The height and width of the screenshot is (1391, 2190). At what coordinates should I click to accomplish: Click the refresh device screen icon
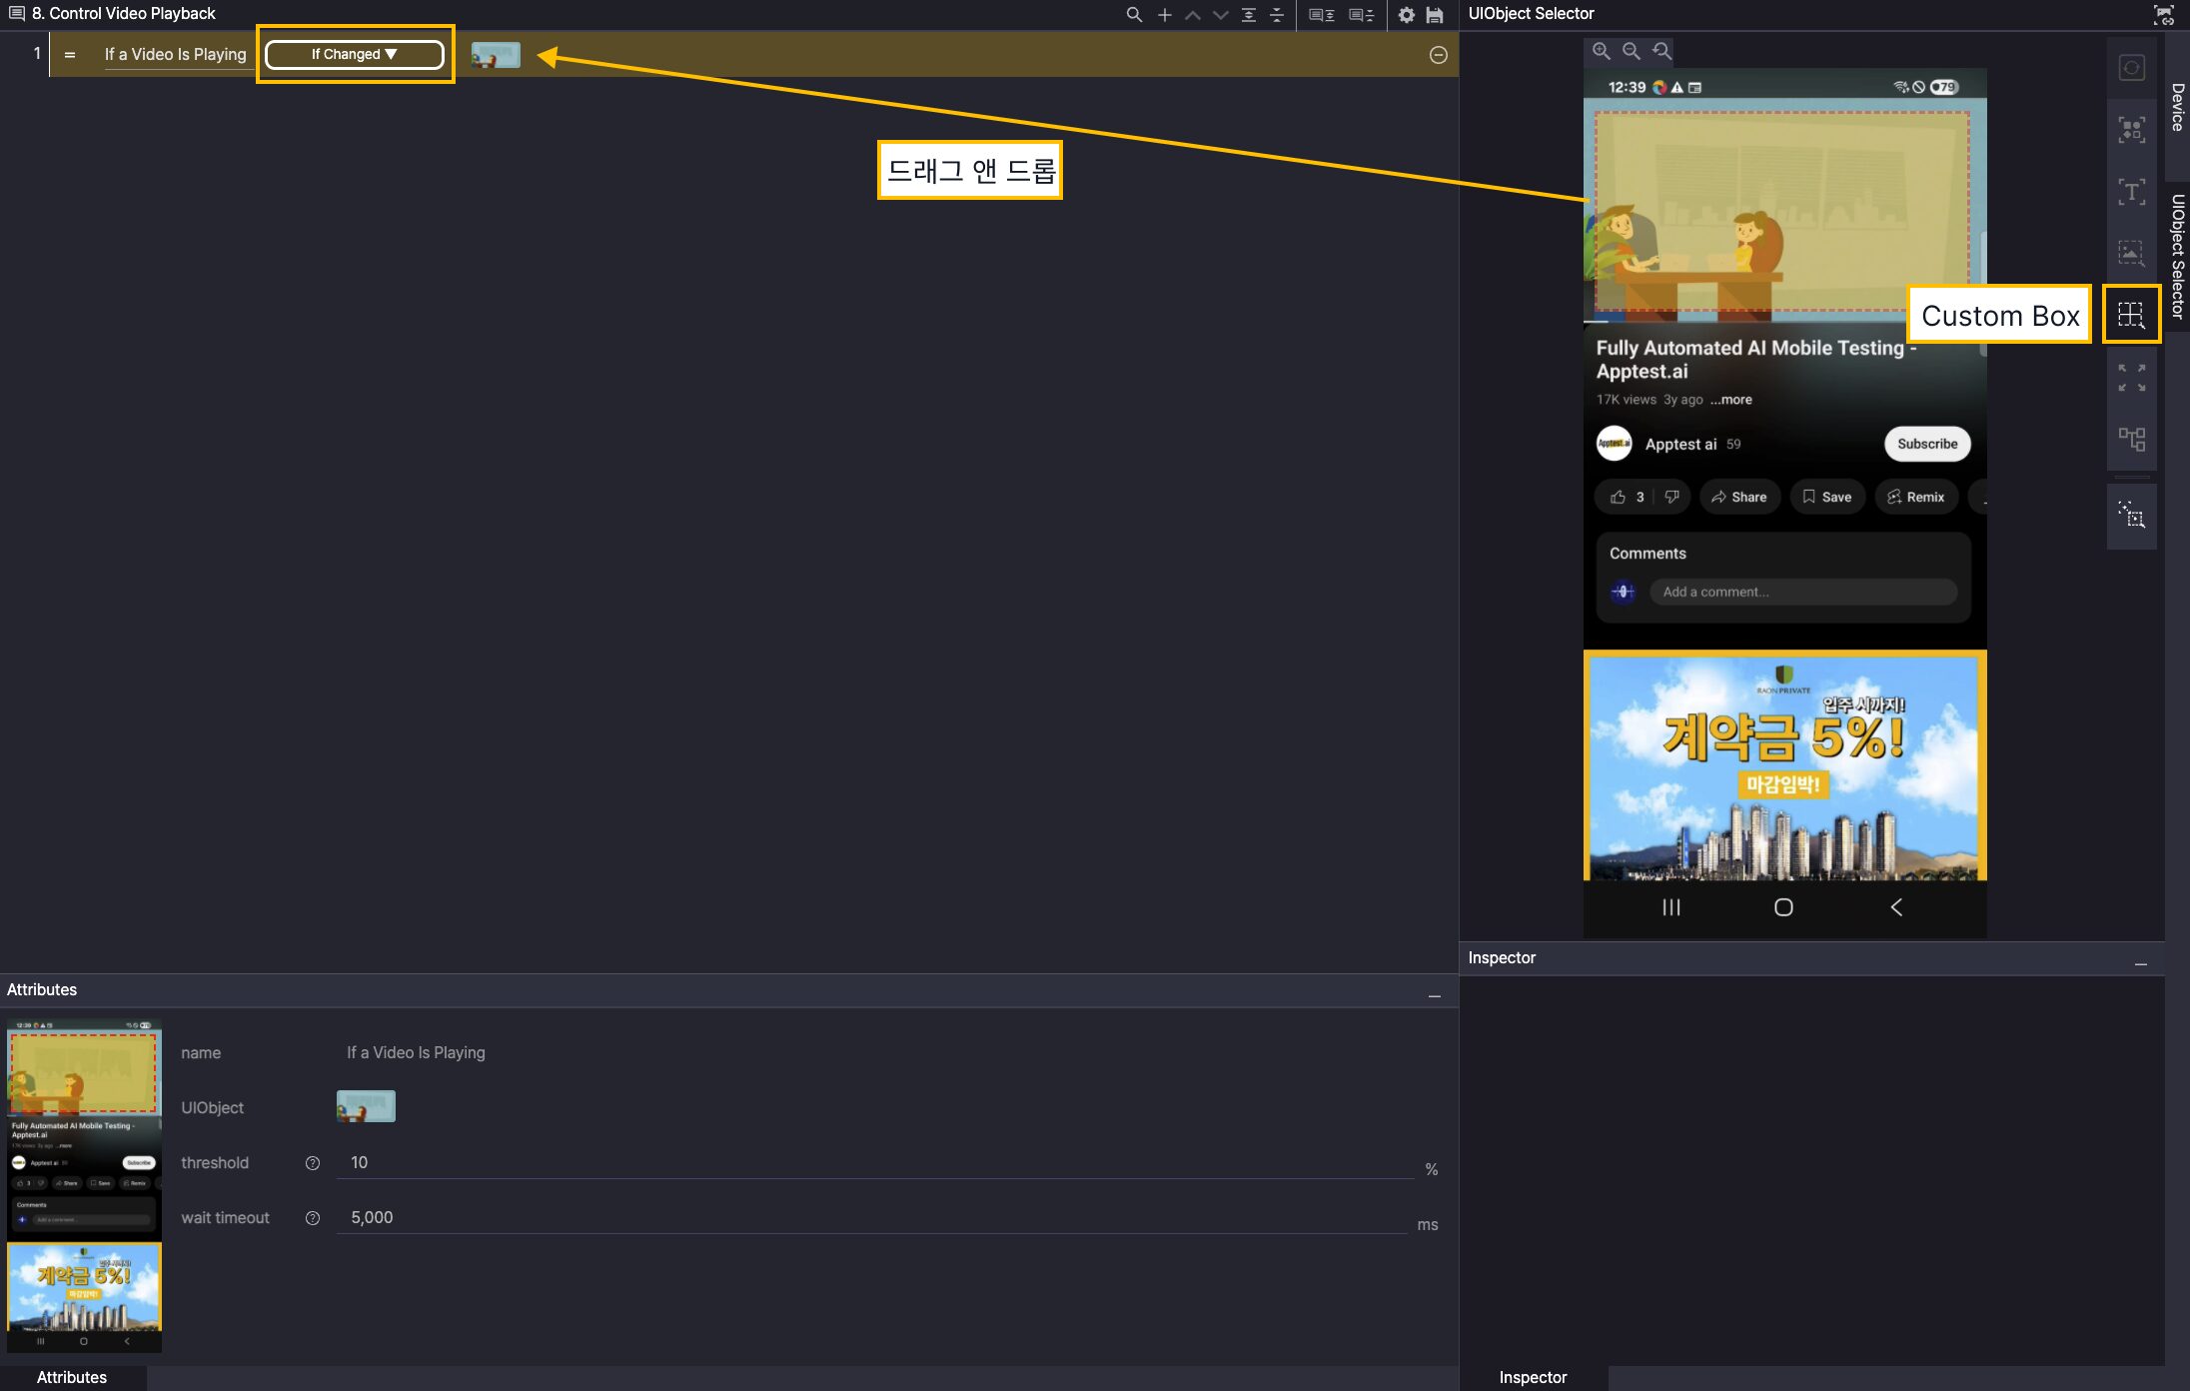[x=2130, y=68]
